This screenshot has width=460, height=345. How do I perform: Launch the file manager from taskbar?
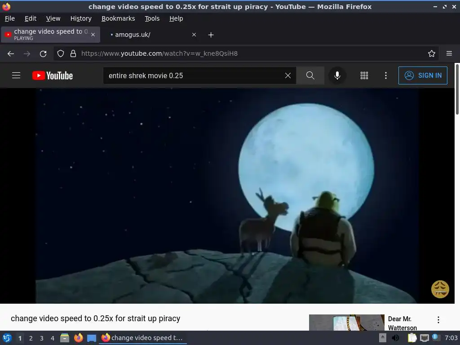[65, 338]
